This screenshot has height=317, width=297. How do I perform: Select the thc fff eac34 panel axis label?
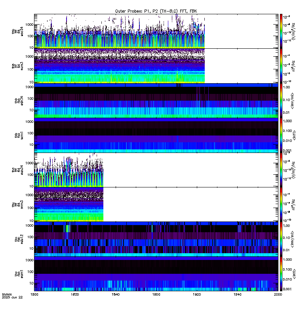coord(17,170)
